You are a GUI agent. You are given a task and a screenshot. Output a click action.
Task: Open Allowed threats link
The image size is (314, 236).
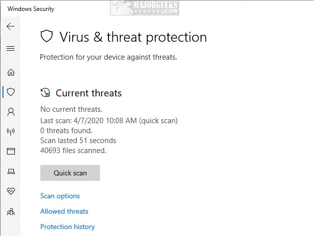64,211
